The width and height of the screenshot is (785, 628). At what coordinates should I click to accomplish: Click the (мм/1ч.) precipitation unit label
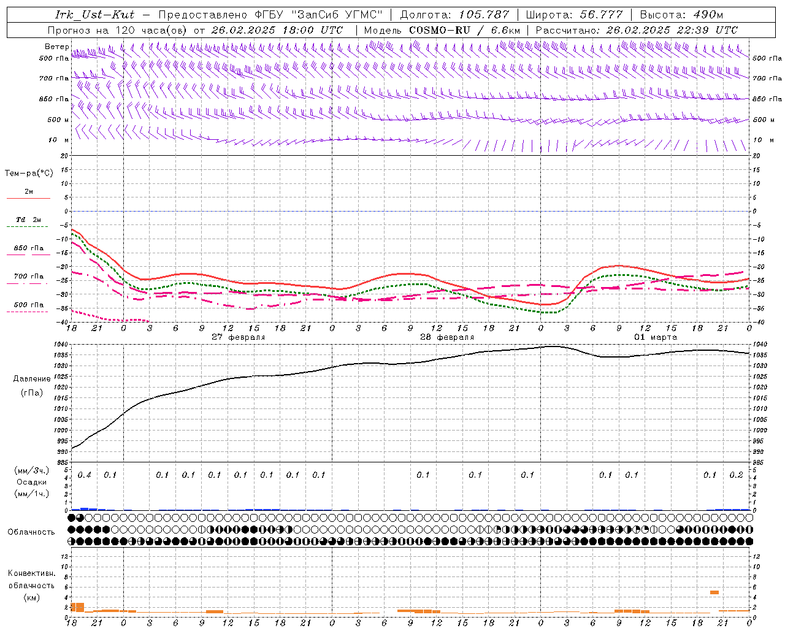coord(31,494)
